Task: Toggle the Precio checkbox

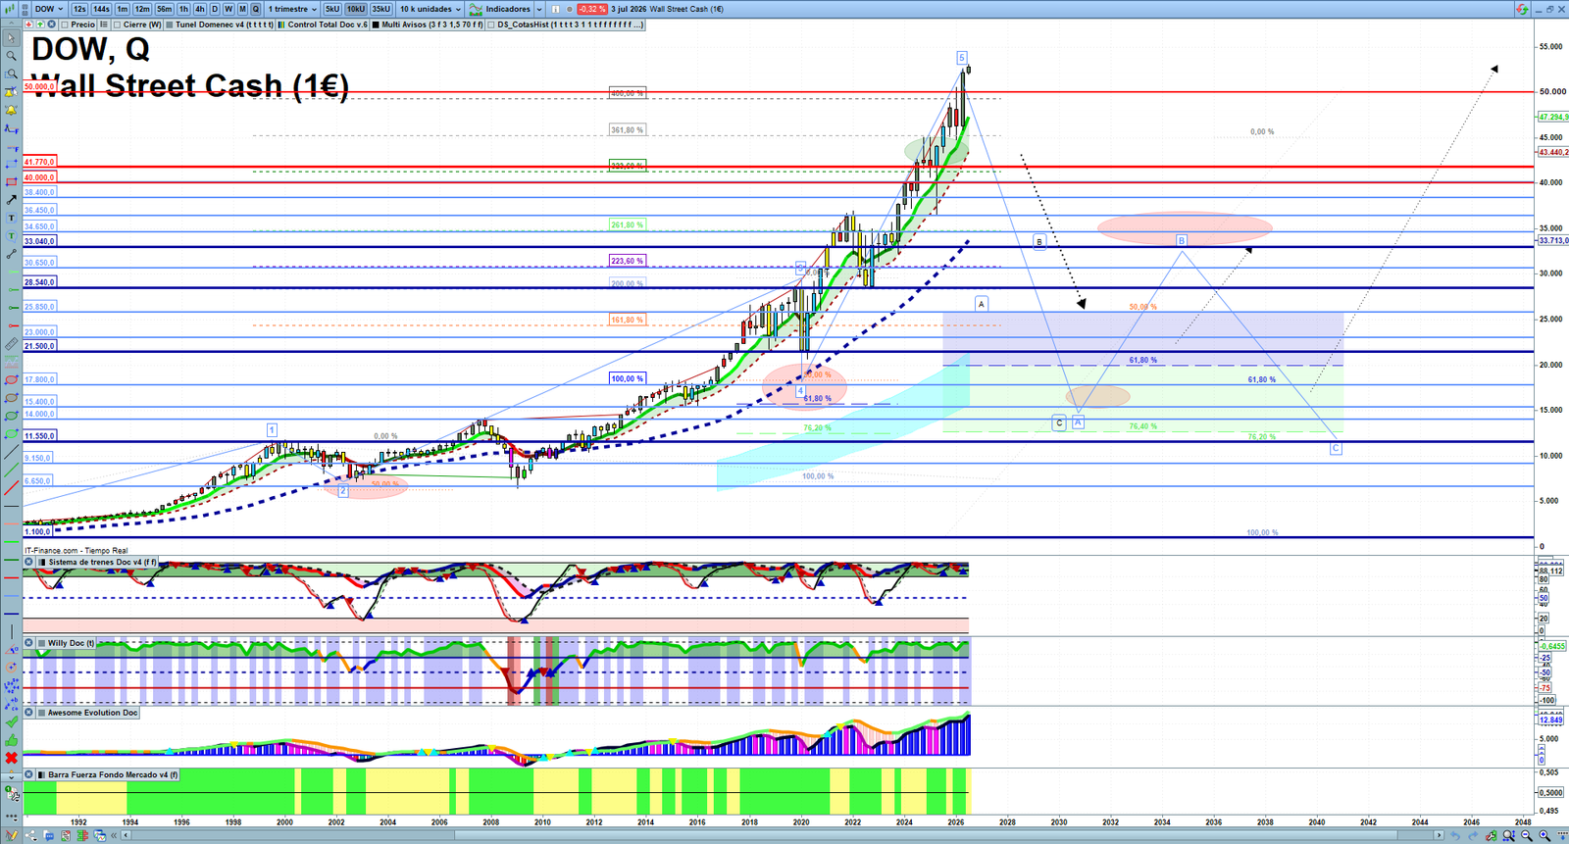Action: pyautogui.click(x=65, y=25)
